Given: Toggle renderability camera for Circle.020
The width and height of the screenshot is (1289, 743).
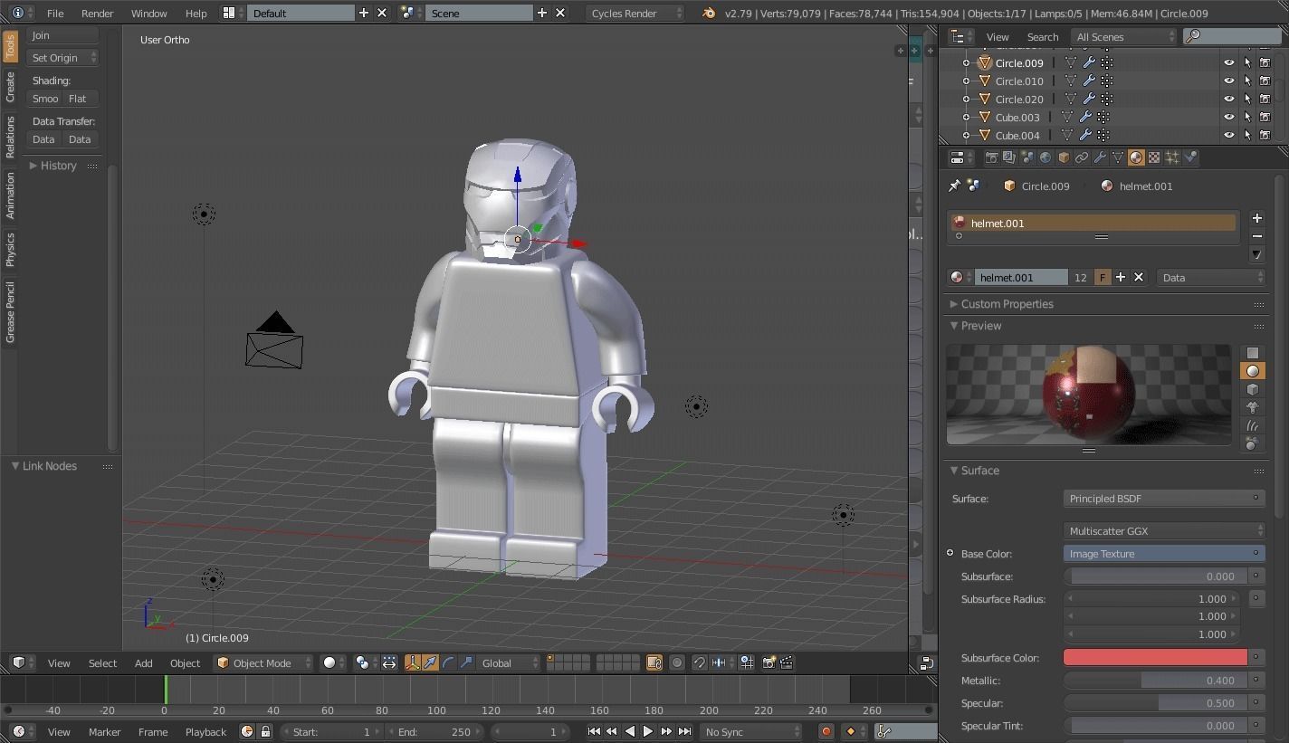Looking at the screenshot, I should 1265,99.
